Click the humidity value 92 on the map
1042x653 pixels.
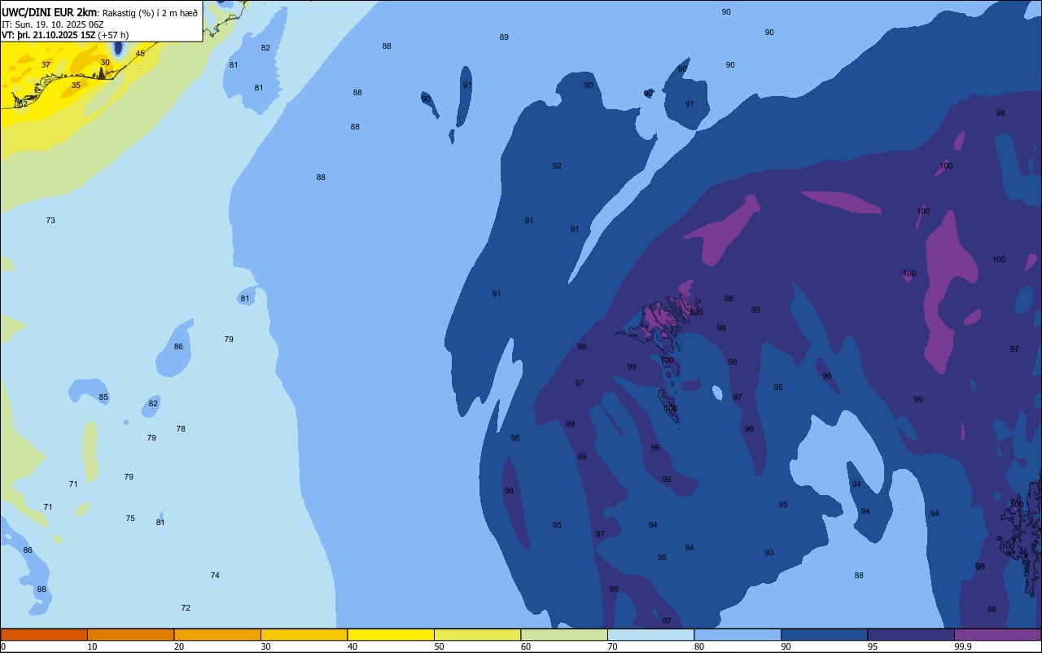point(557,166)
